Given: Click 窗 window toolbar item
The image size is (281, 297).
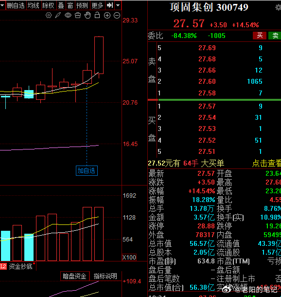Looking at the screenshot, I should click(x=70, y=5).
